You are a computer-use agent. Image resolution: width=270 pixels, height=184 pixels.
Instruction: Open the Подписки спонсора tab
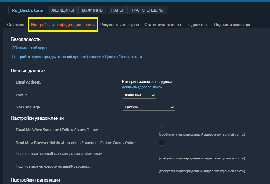pyautogui.click(x=232, y=24)
